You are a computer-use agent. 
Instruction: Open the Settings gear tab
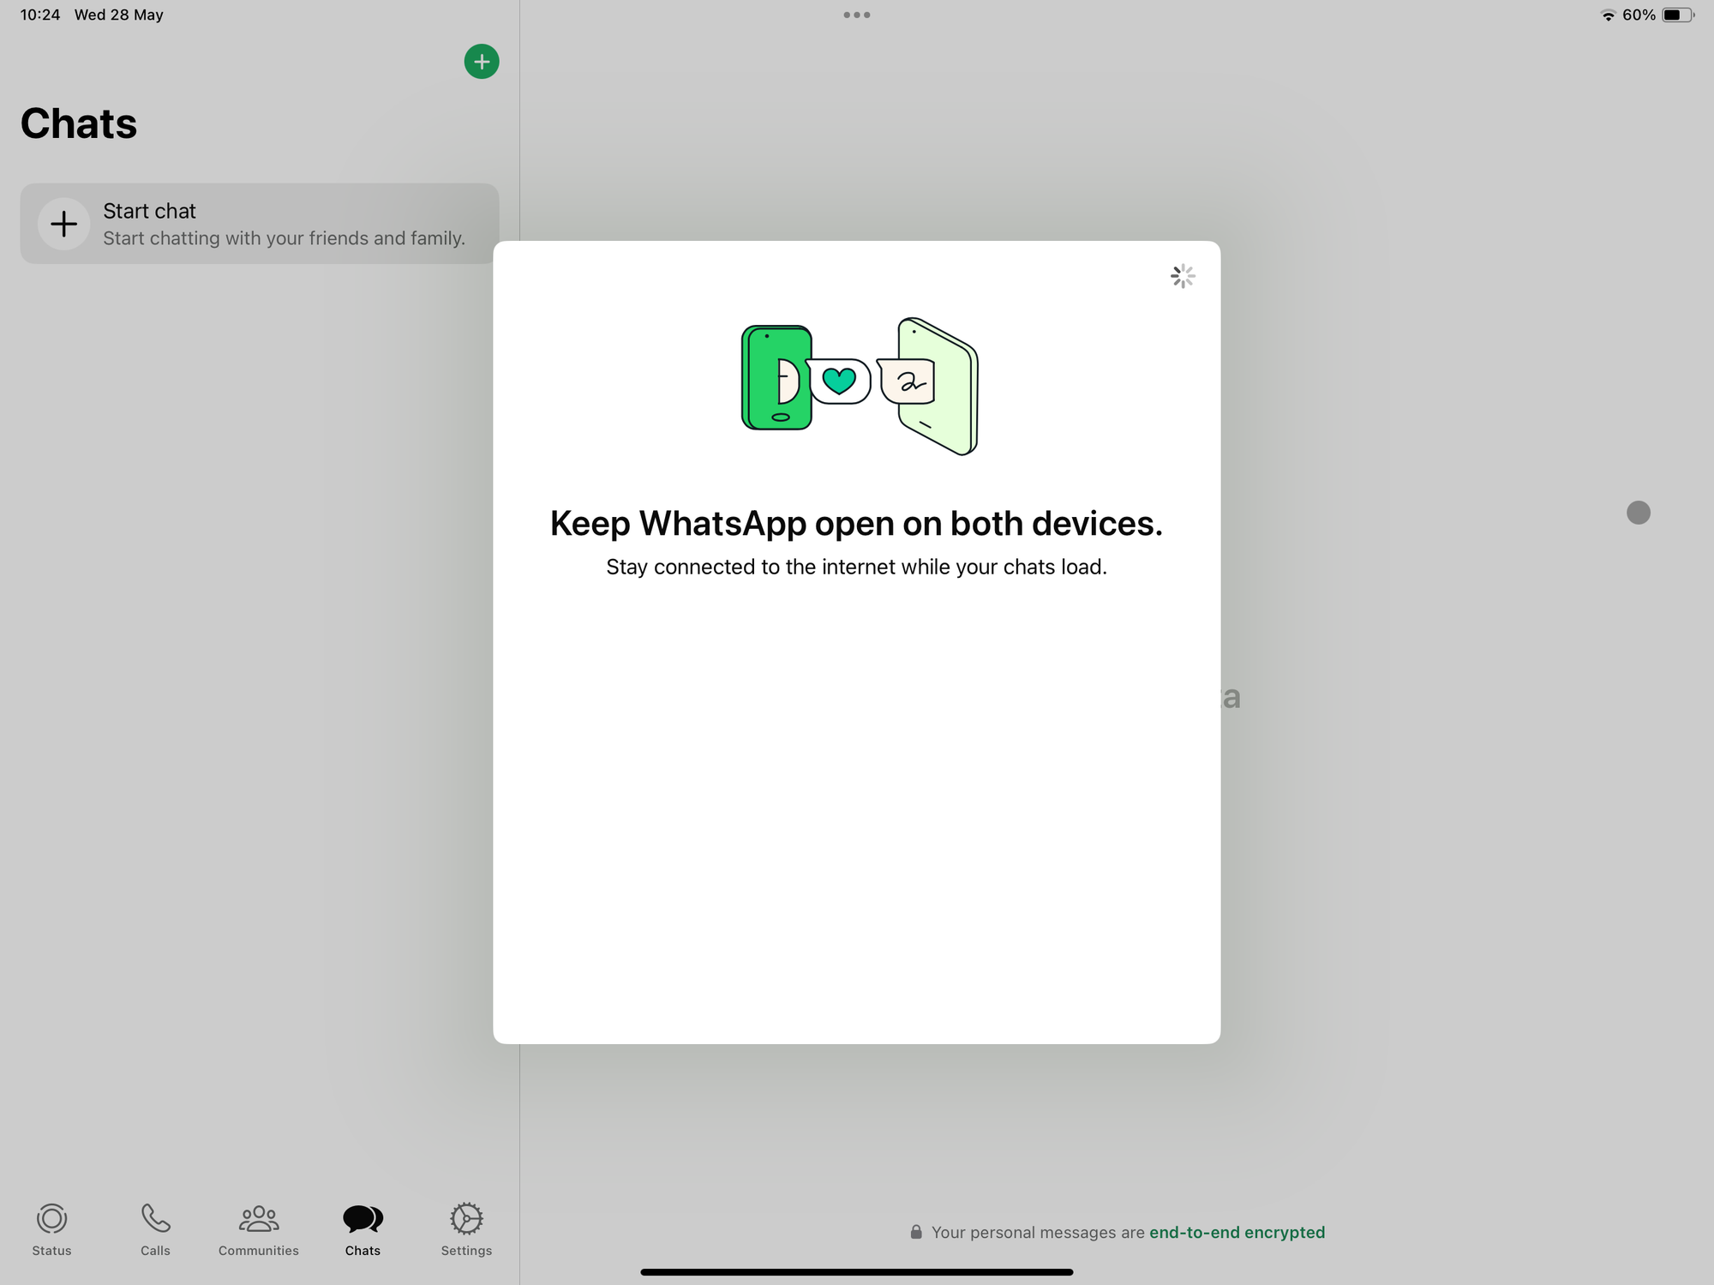[x=466, y=1228]
